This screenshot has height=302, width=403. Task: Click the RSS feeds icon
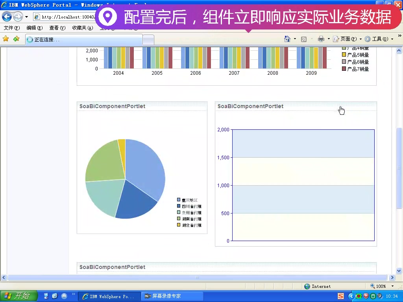coord(304,39)
